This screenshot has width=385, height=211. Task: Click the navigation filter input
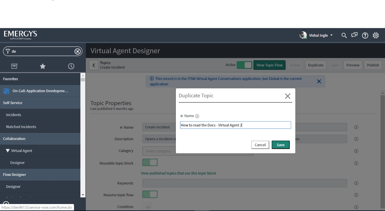tap(43, 51)
